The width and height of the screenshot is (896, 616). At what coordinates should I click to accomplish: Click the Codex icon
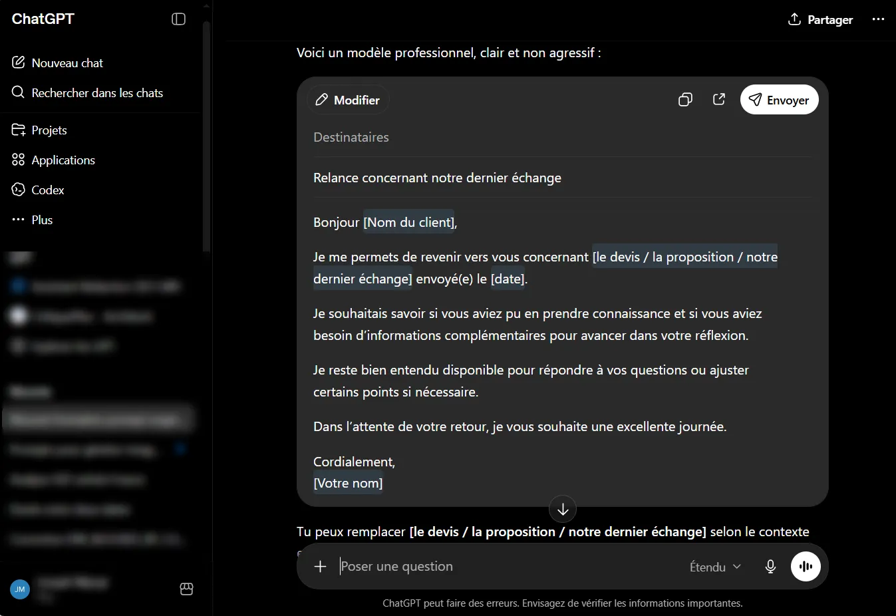[x=18, y=190]
